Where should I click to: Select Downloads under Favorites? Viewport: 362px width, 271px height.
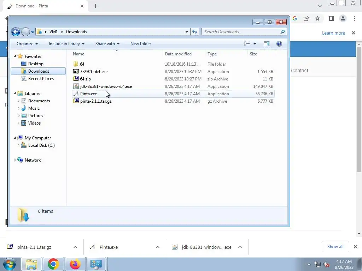38,71
